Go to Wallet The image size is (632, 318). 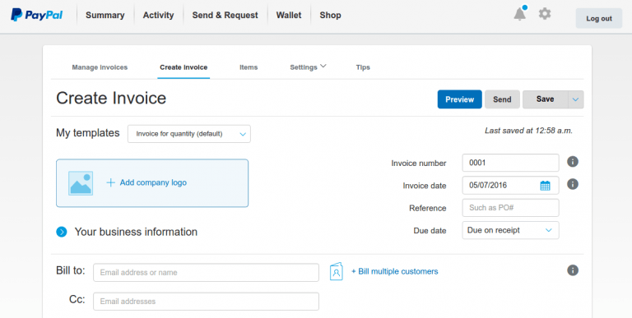[289, 16]
